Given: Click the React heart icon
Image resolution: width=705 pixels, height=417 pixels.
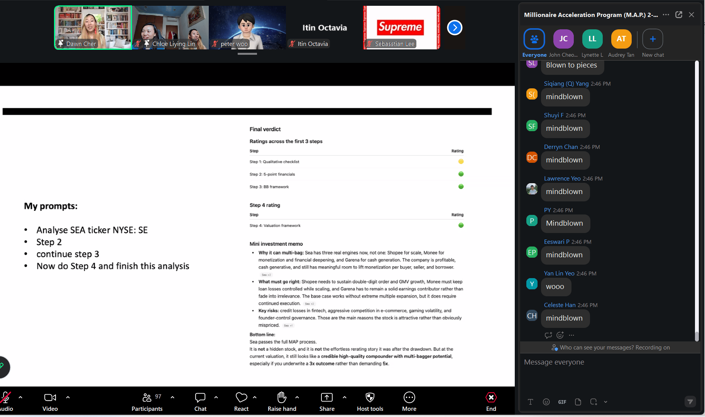Looking at the screenshot, I should coord(242,397).
